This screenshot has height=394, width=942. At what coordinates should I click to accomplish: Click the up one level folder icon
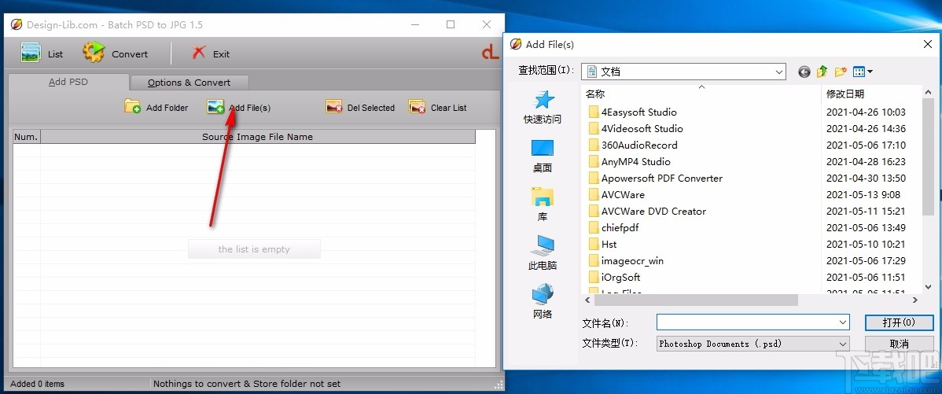click(822, 72)
